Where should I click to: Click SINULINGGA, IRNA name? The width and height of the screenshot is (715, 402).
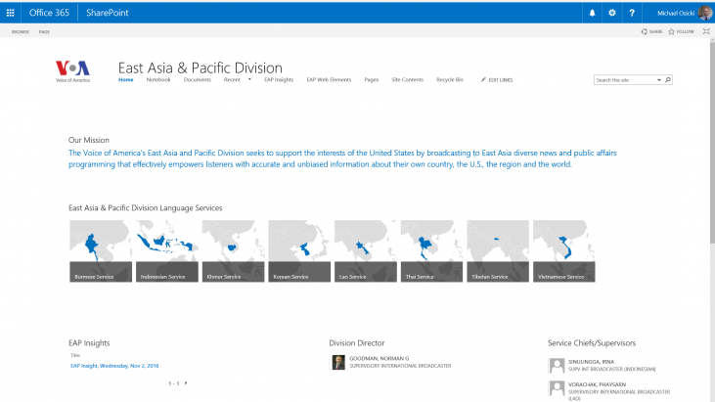[591, 362]
